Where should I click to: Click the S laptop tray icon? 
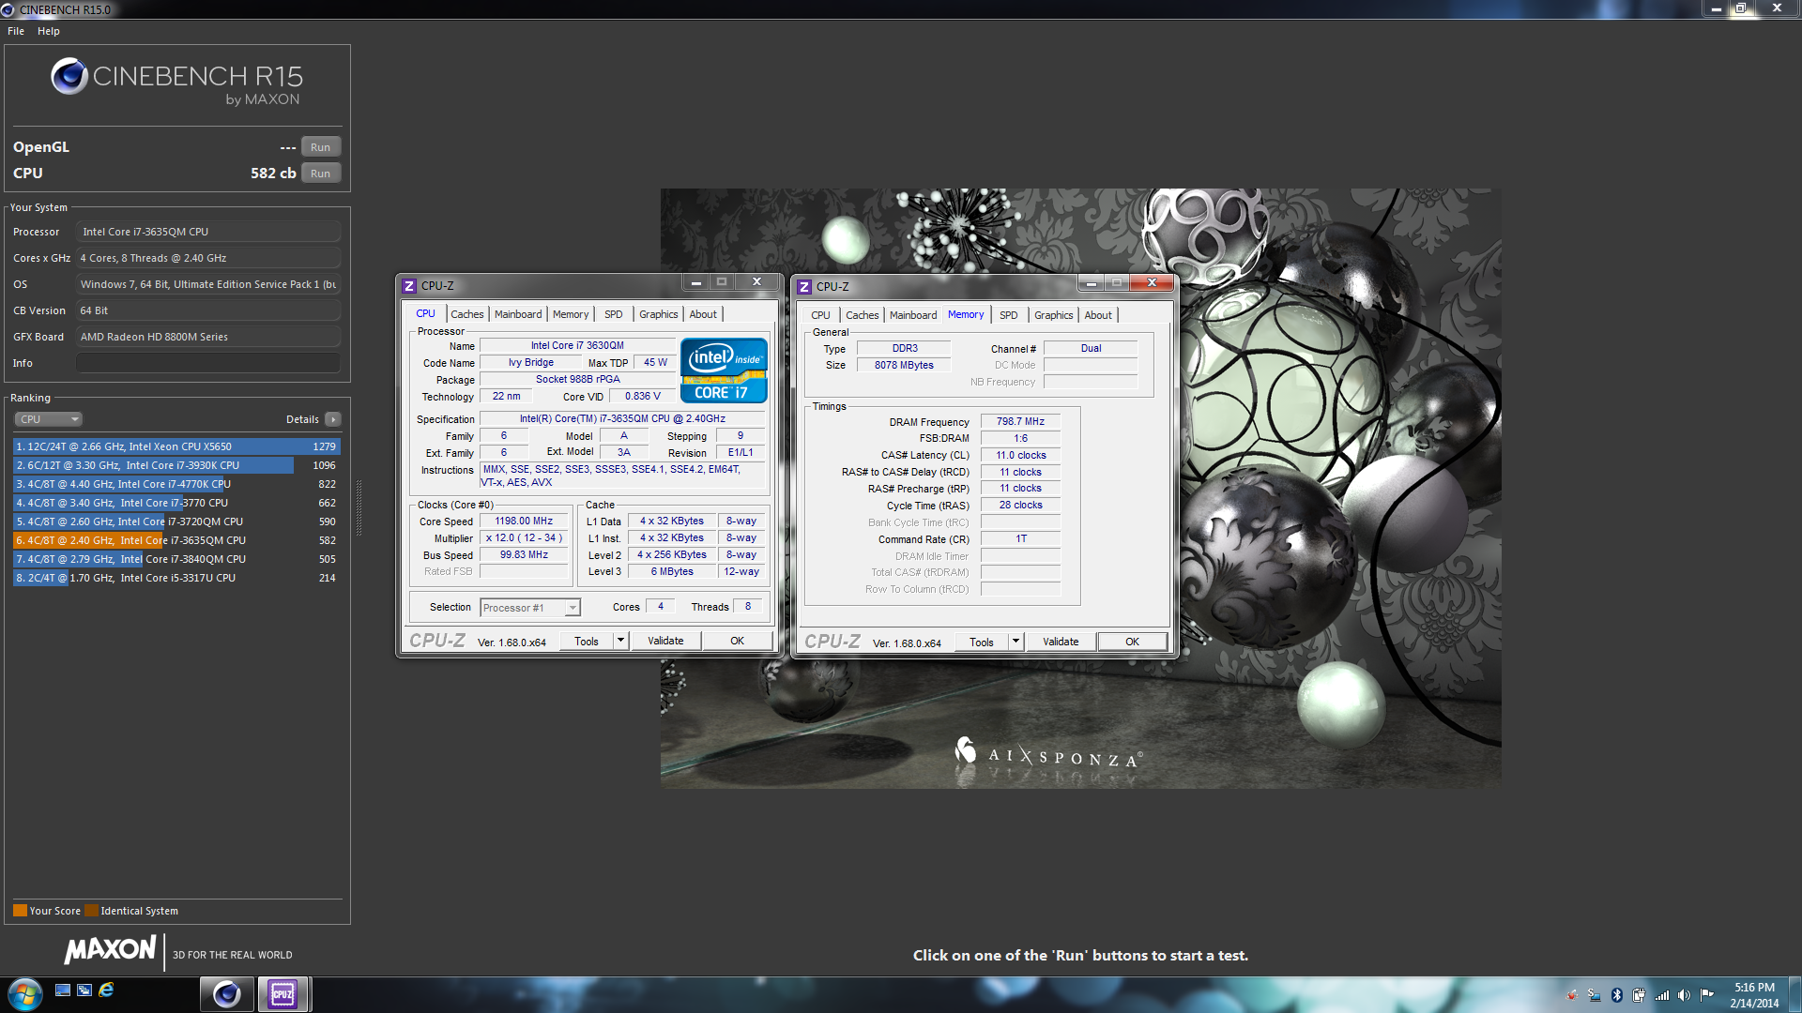coord(1595,995)
